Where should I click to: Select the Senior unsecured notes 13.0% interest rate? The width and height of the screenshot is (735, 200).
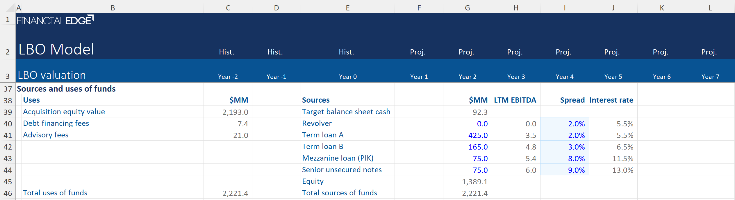(613, 170)
